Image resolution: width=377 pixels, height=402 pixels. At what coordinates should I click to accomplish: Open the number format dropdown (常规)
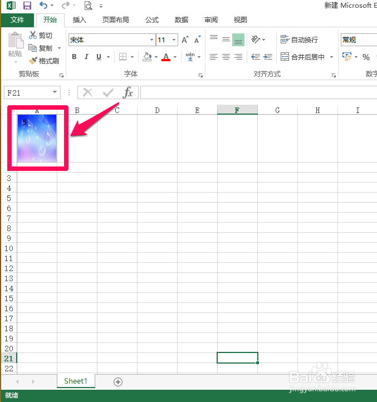359,40
